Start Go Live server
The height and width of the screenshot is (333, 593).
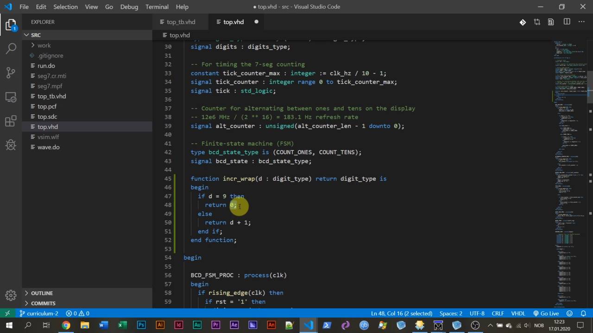tap(546, 313)
